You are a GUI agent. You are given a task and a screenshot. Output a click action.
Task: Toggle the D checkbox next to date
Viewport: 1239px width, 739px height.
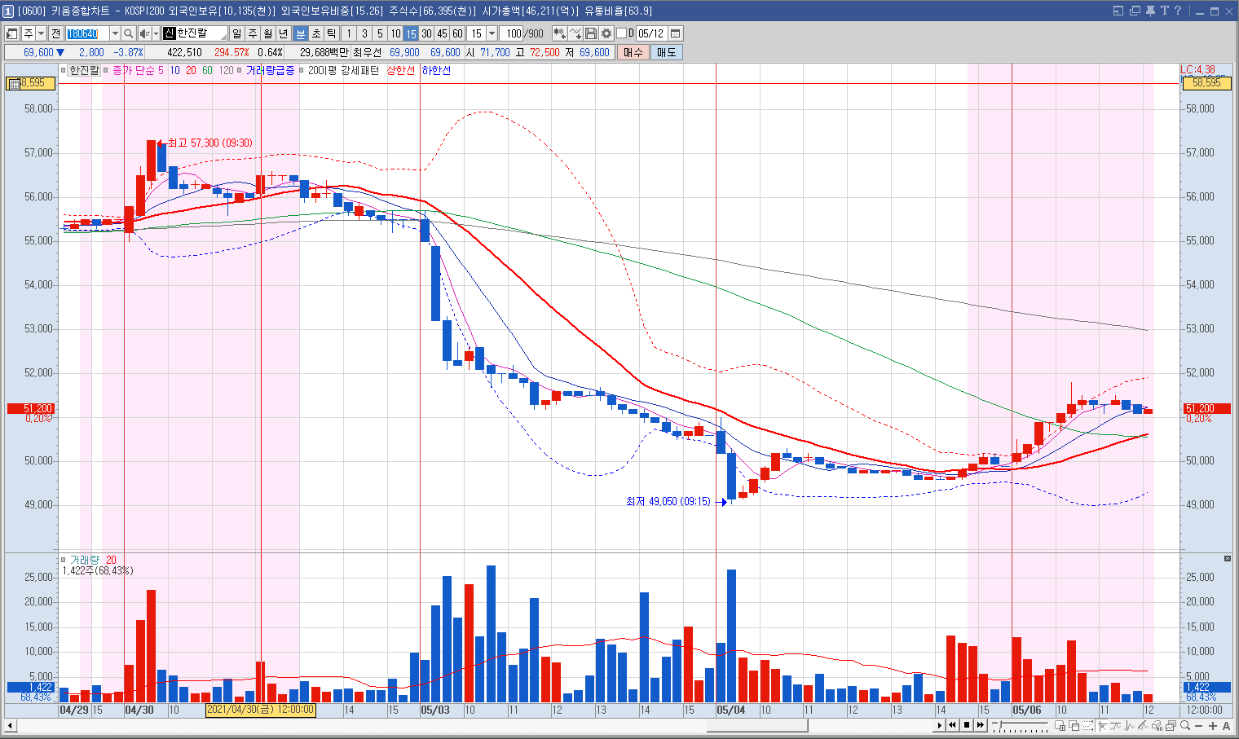(x=621, y=33)
